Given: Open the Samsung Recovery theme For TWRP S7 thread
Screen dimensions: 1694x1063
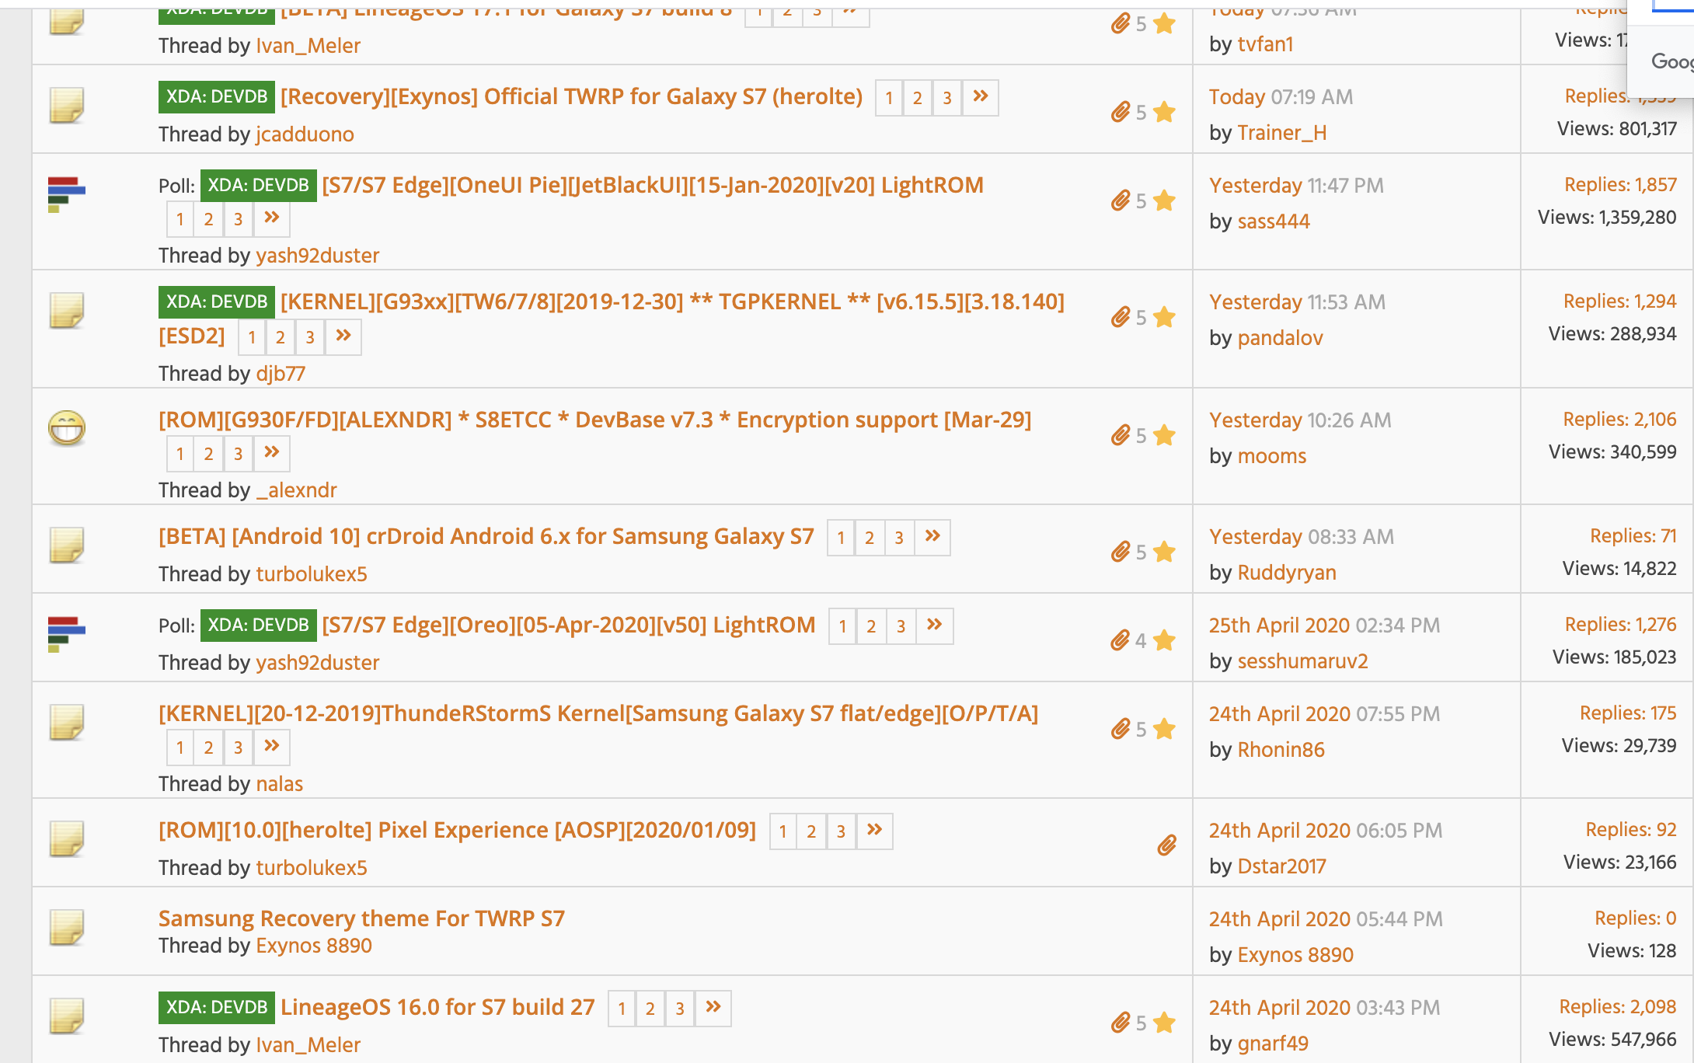Looking at the screenshot, I should tap(361, 918).
